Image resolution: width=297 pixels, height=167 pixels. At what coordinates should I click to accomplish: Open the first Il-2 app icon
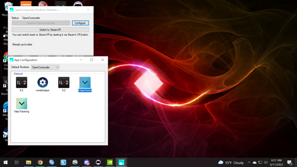(x=21, y=83)
